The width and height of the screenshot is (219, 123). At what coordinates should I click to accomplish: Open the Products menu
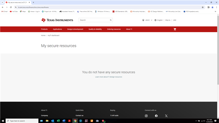(44, 29)
